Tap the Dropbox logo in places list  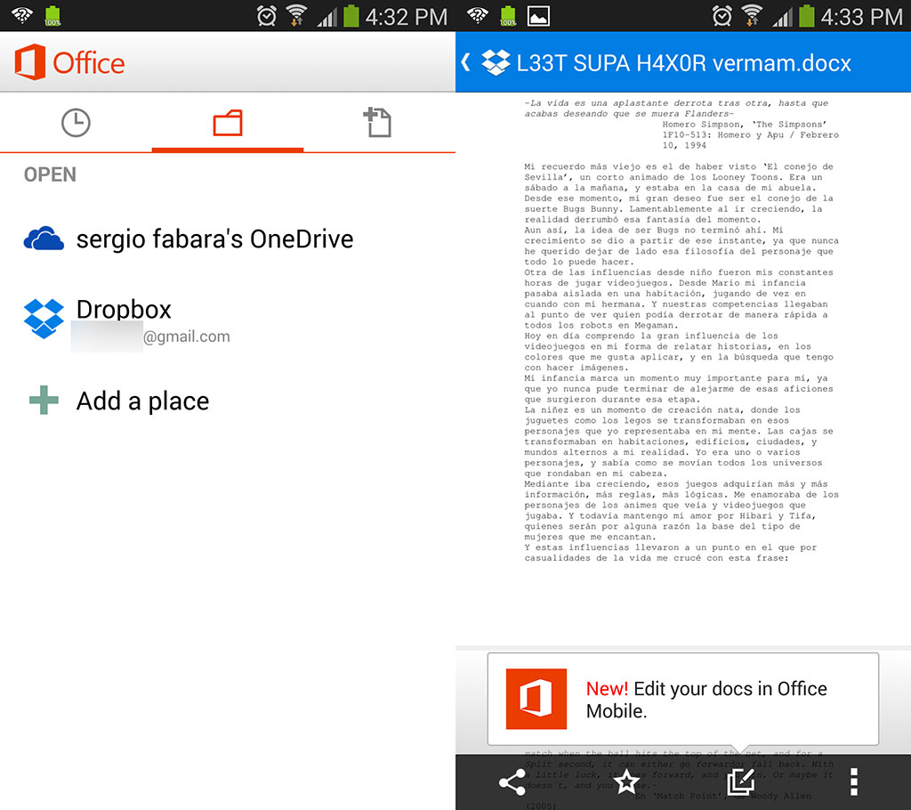[x=44, y=319]
